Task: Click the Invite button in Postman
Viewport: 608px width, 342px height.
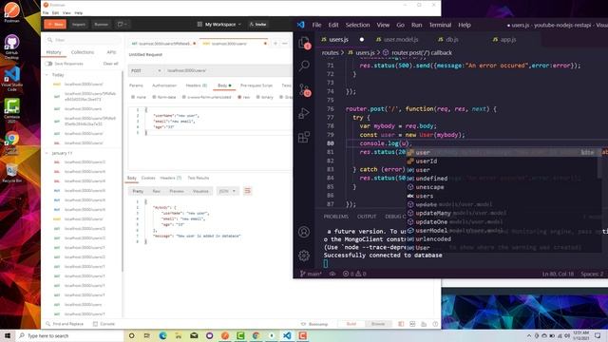Action: tap(257, 24)
